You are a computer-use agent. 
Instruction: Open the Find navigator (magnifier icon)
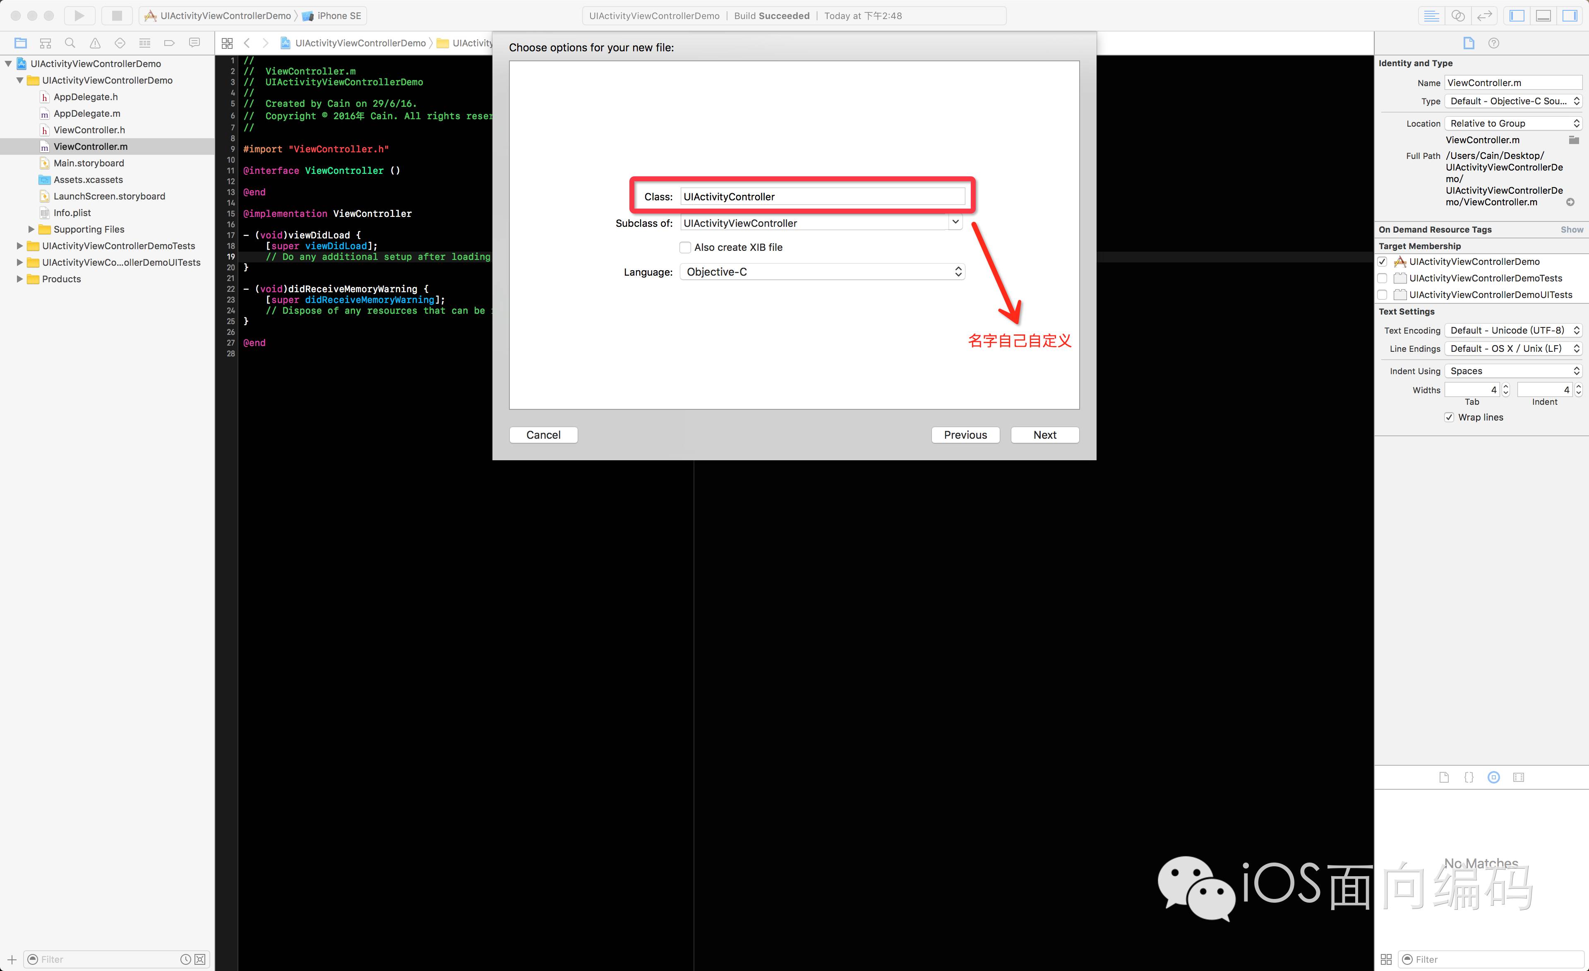(70, 43)
